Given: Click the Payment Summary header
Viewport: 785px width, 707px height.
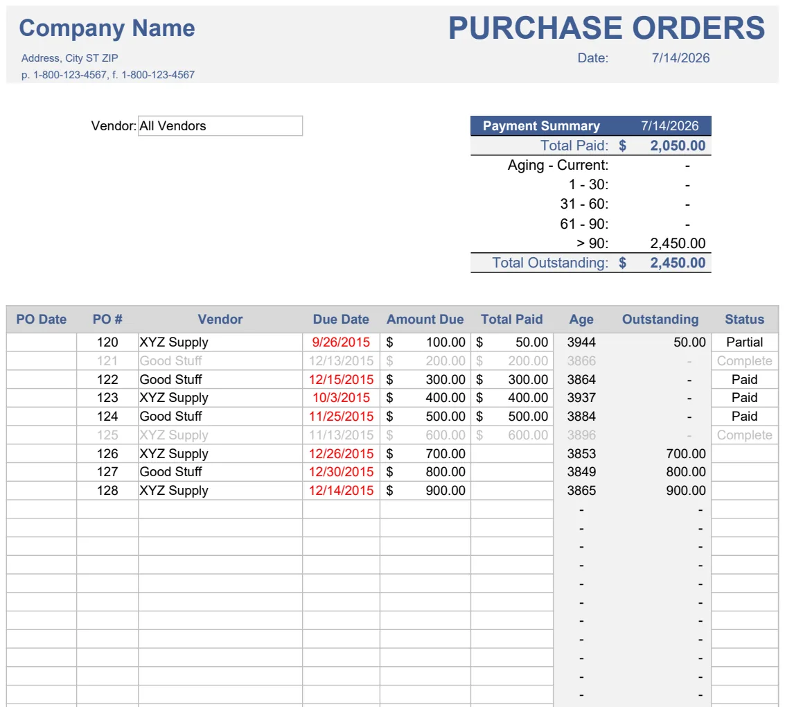Looking at the screenshot, I should tap(541, 125).
